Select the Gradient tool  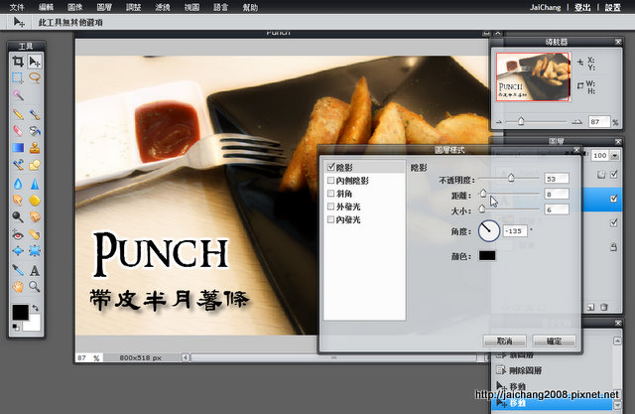18,148
